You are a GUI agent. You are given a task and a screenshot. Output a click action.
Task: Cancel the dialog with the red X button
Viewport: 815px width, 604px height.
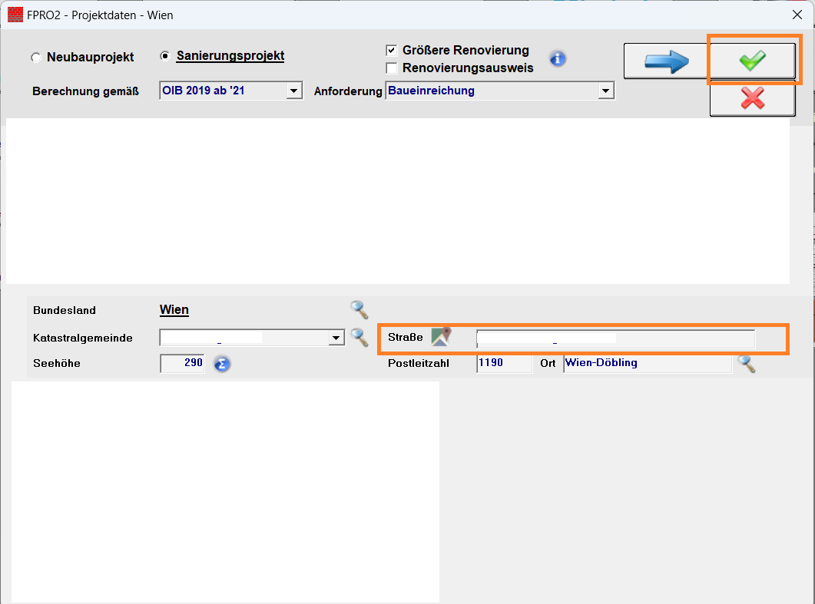(752, 98)
